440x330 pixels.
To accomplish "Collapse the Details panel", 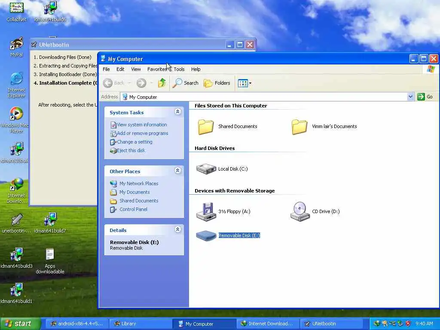I will point(177,229).
